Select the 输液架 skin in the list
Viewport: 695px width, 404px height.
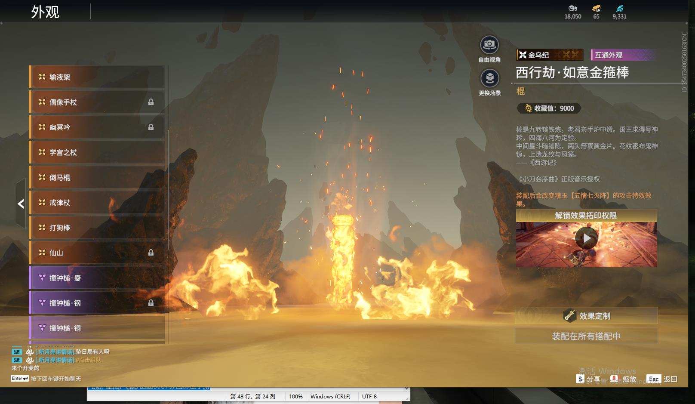tap(97, 77)
